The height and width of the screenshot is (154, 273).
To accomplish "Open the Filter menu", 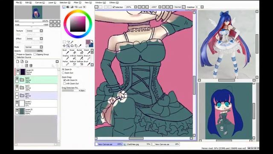I will coord(77,3).
